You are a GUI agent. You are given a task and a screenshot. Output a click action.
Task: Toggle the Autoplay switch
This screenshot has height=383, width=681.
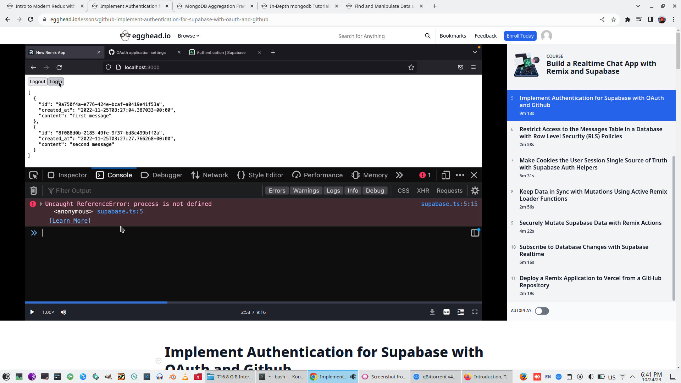[x=542, y=311]
